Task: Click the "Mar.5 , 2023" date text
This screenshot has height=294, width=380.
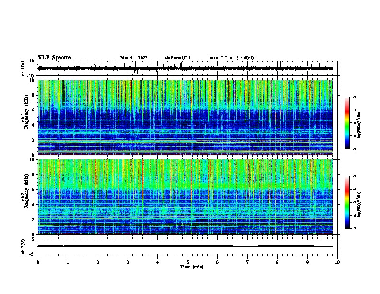Action: point(134,58)
